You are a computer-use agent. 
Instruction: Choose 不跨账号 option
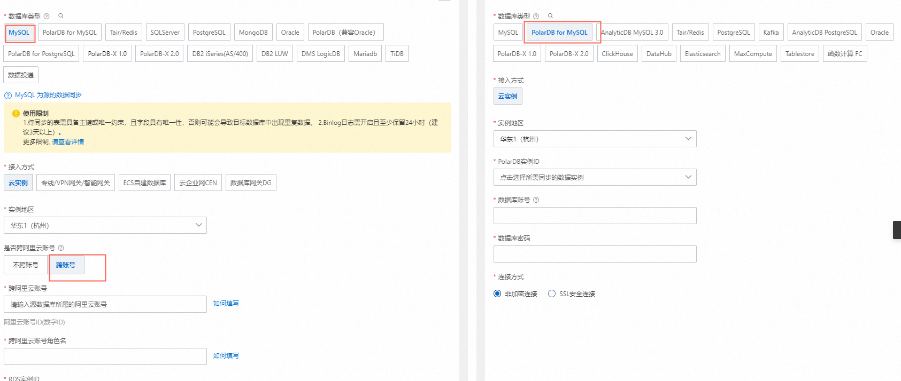pyautogui.click(x=26, y=265)
